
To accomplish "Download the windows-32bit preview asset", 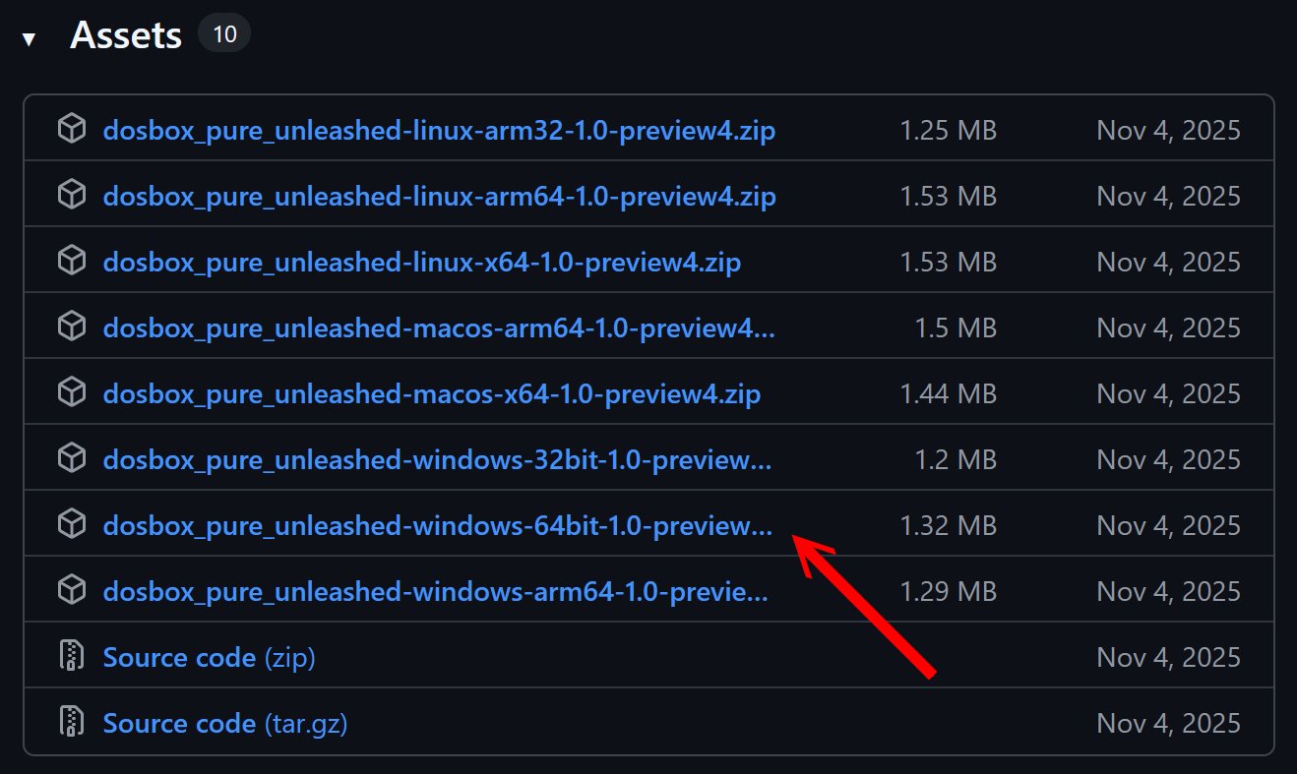I will point(437,459).
